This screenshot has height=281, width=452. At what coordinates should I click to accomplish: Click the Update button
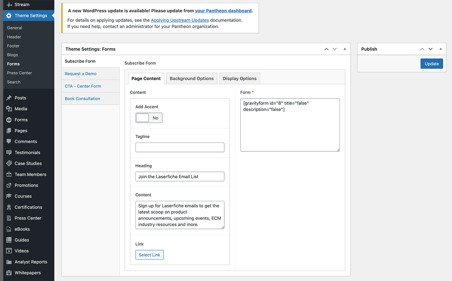point(432,64)
